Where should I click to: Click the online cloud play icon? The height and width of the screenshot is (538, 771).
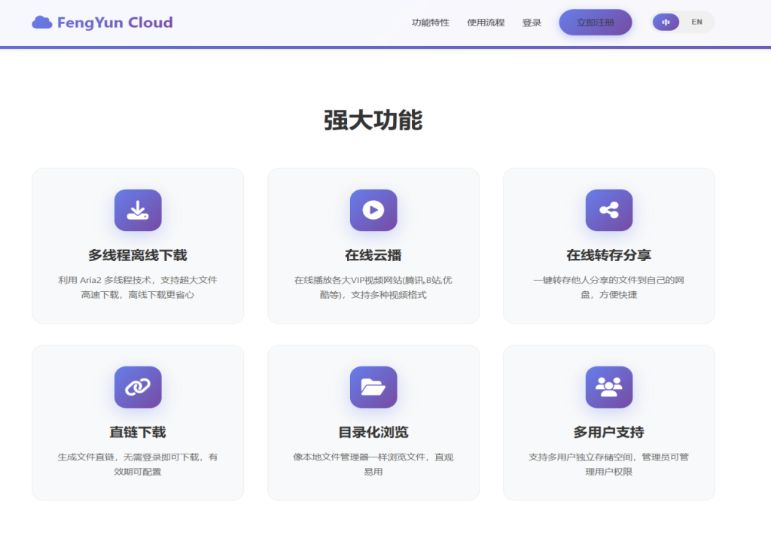pyautogui.click(x=373, y=210)
